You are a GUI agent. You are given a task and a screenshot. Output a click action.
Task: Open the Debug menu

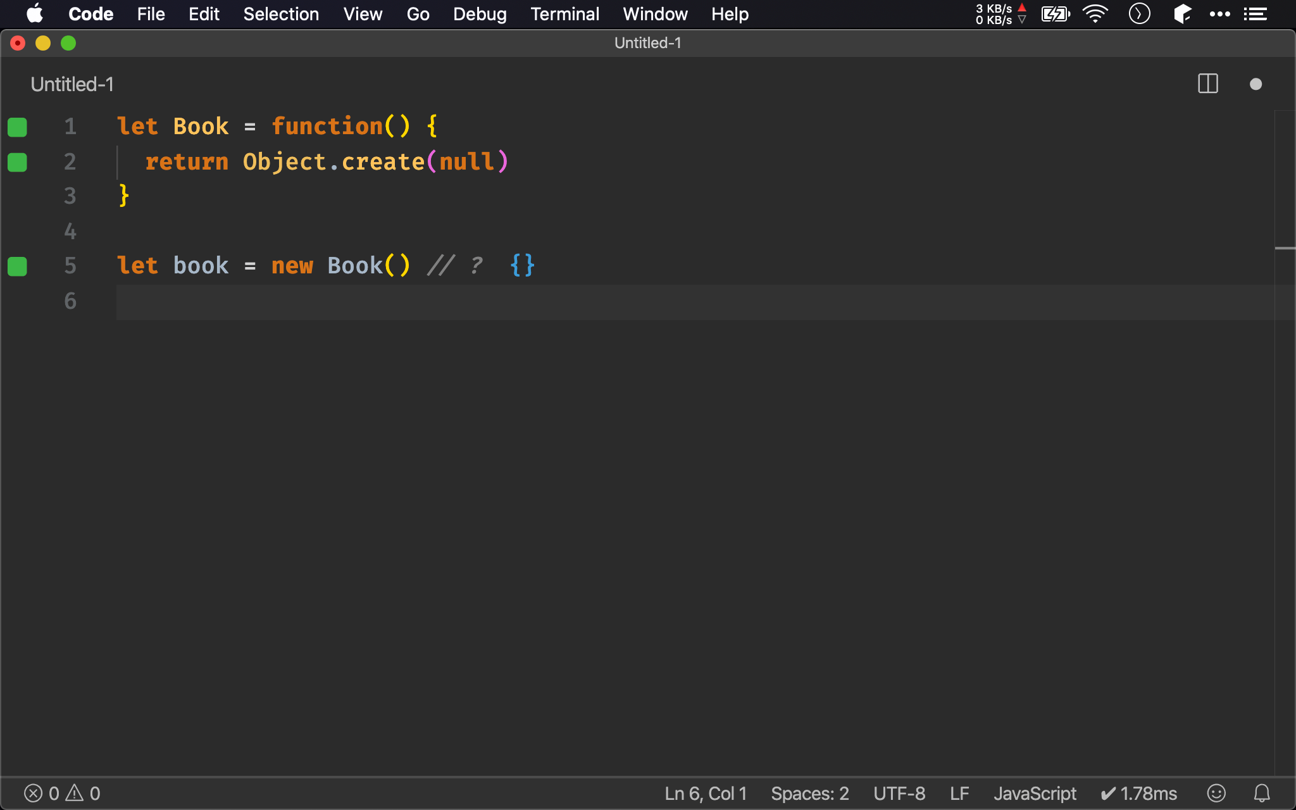coord(480,13)
